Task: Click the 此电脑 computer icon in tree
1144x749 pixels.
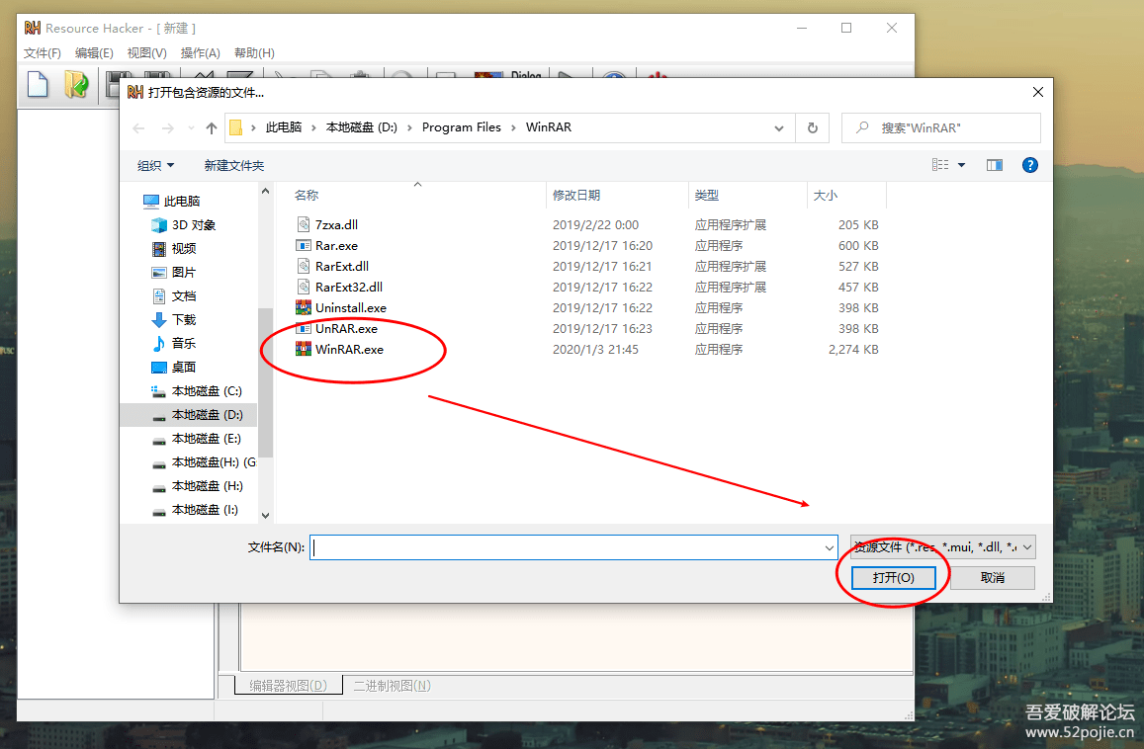Action: 151,202
